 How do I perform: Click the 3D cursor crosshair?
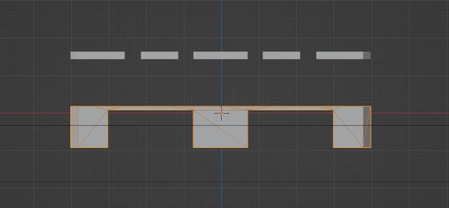pyautogui.click(x=222, y=113)
